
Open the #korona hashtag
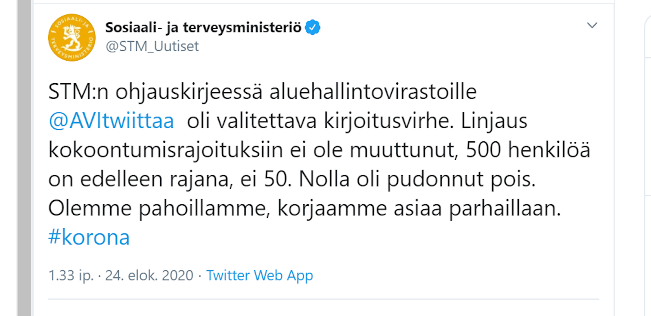point(89,237)
